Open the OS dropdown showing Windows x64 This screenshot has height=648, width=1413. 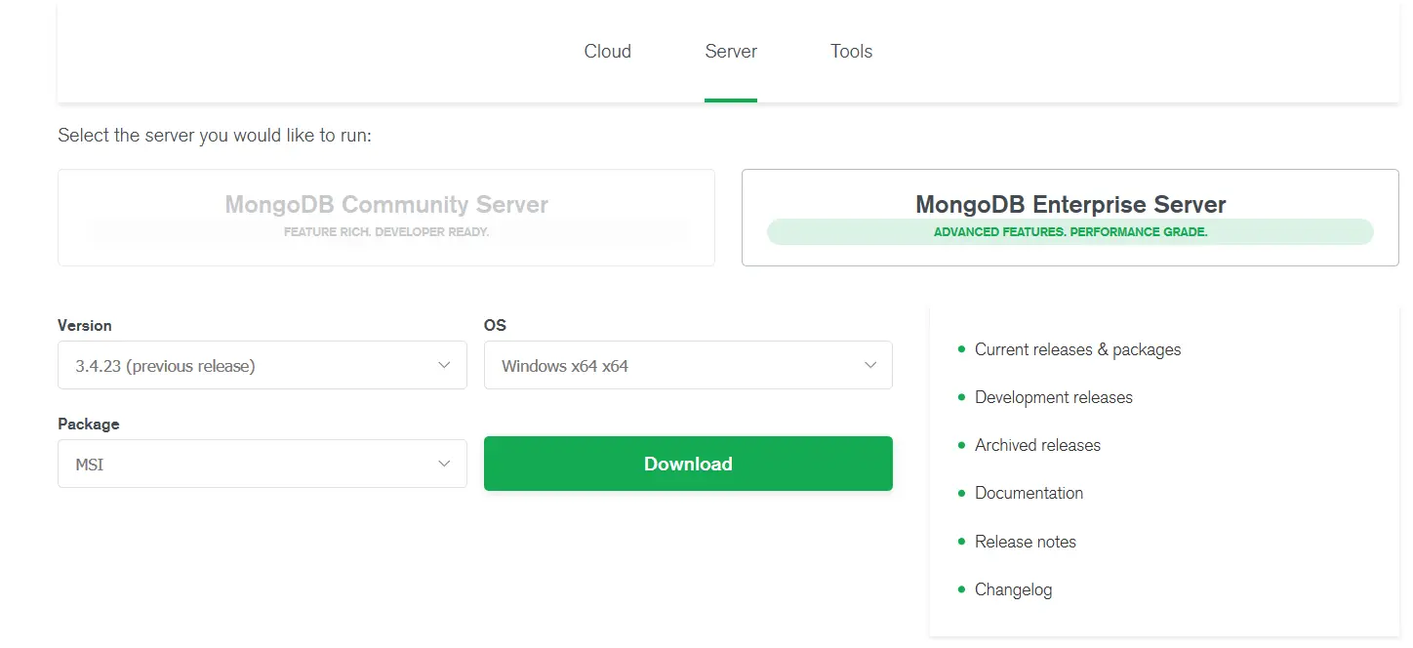click(688, 365)
